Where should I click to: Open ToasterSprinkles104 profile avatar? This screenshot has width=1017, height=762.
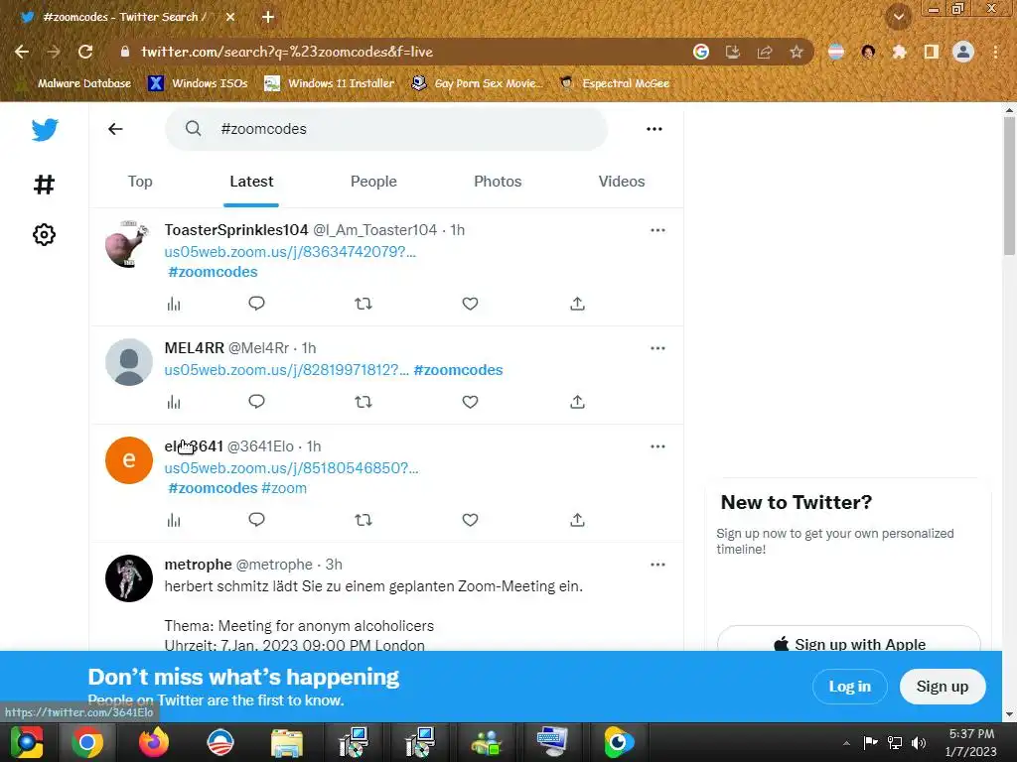click(129, 244)
